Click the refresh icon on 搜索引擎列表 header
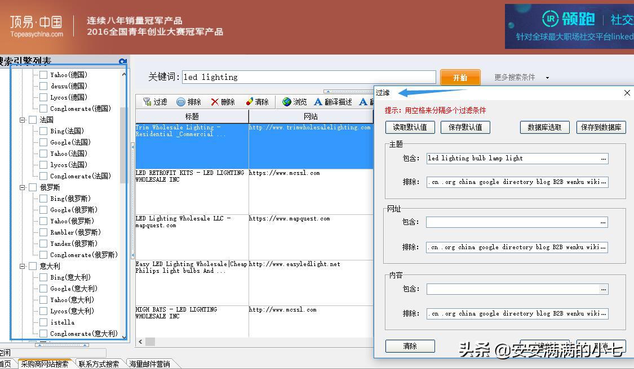The width and height of the screenshot is (634, 369). (123, 61)
